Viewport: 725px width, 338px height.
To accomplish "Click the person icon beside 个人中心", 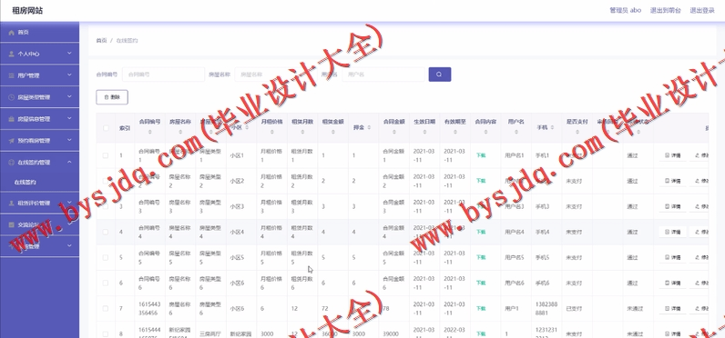I will (12, 54).
